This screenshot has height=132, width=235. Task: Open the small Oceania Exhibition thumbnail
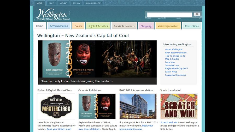pos(97,106)
